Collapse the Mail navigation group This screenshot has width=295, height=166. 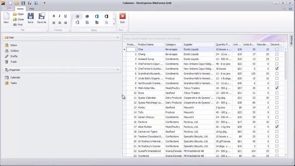[x=118, y=37]
